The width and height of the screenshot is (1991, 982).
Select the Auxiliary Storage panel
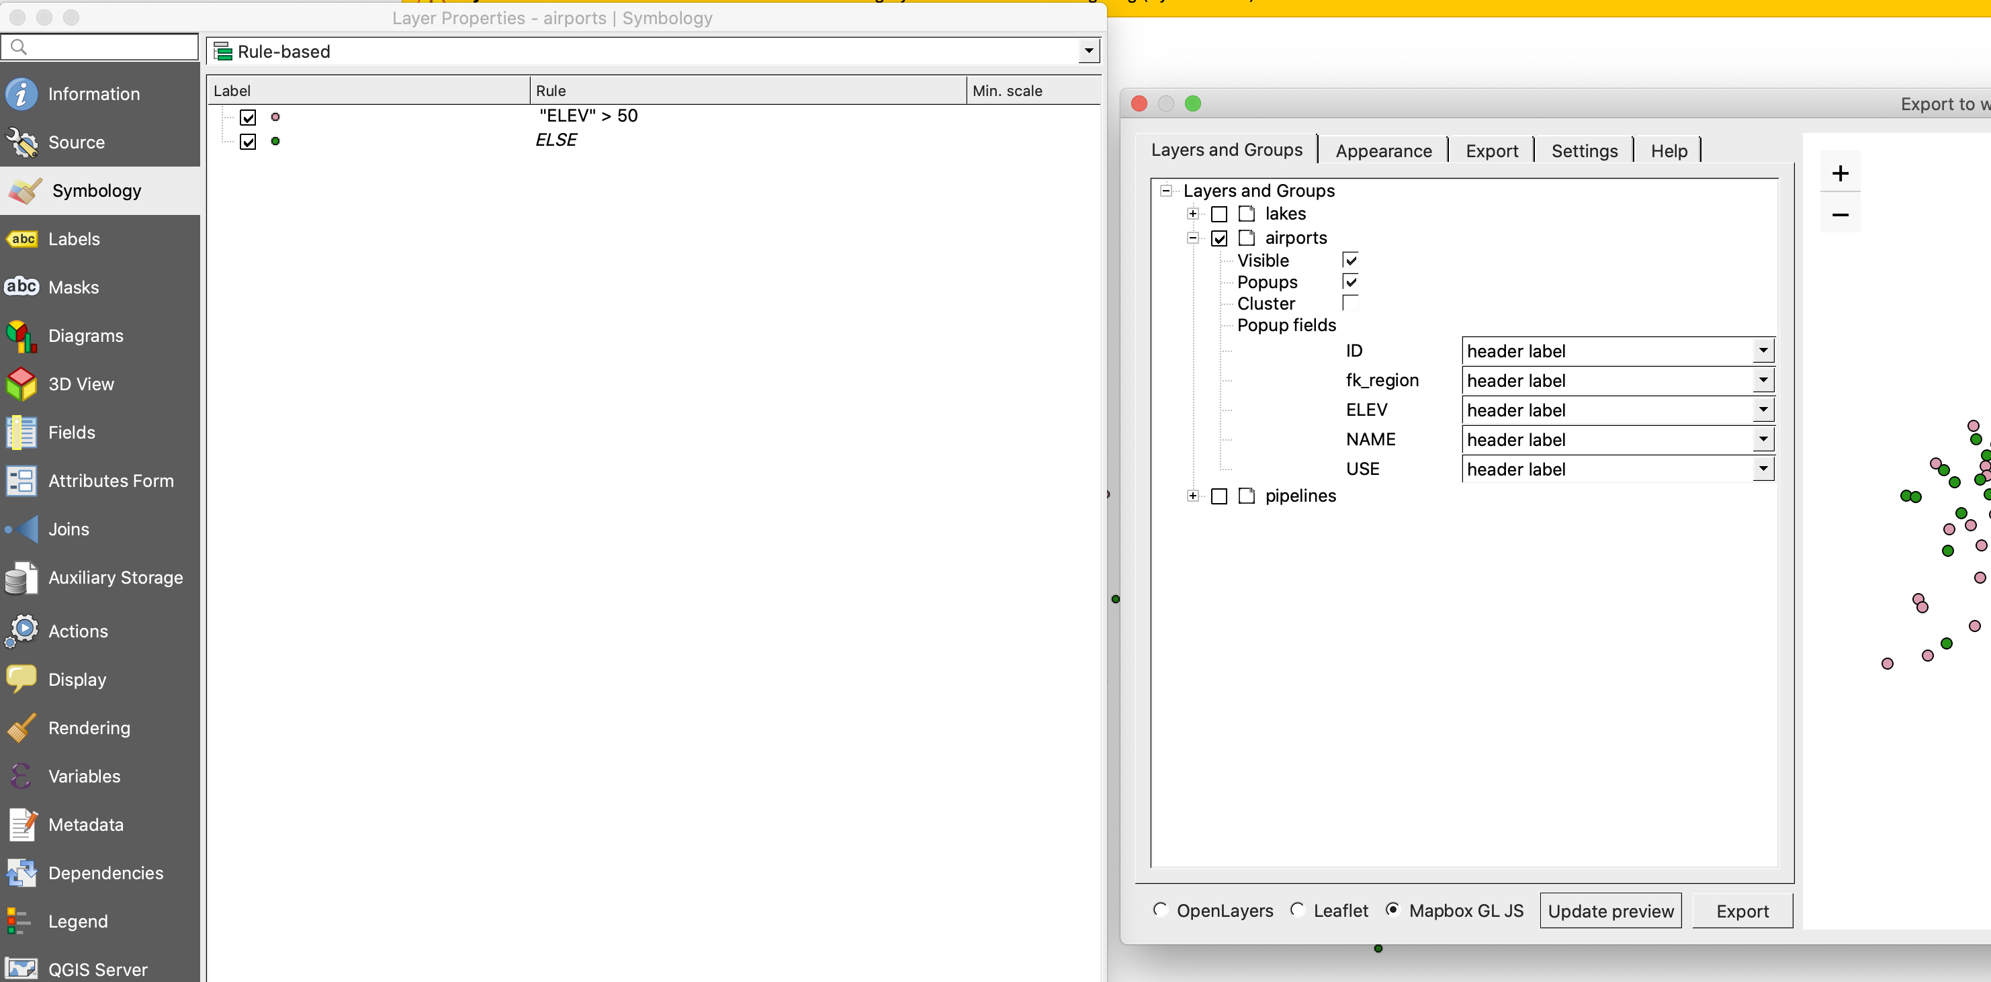tap(116, 577)
